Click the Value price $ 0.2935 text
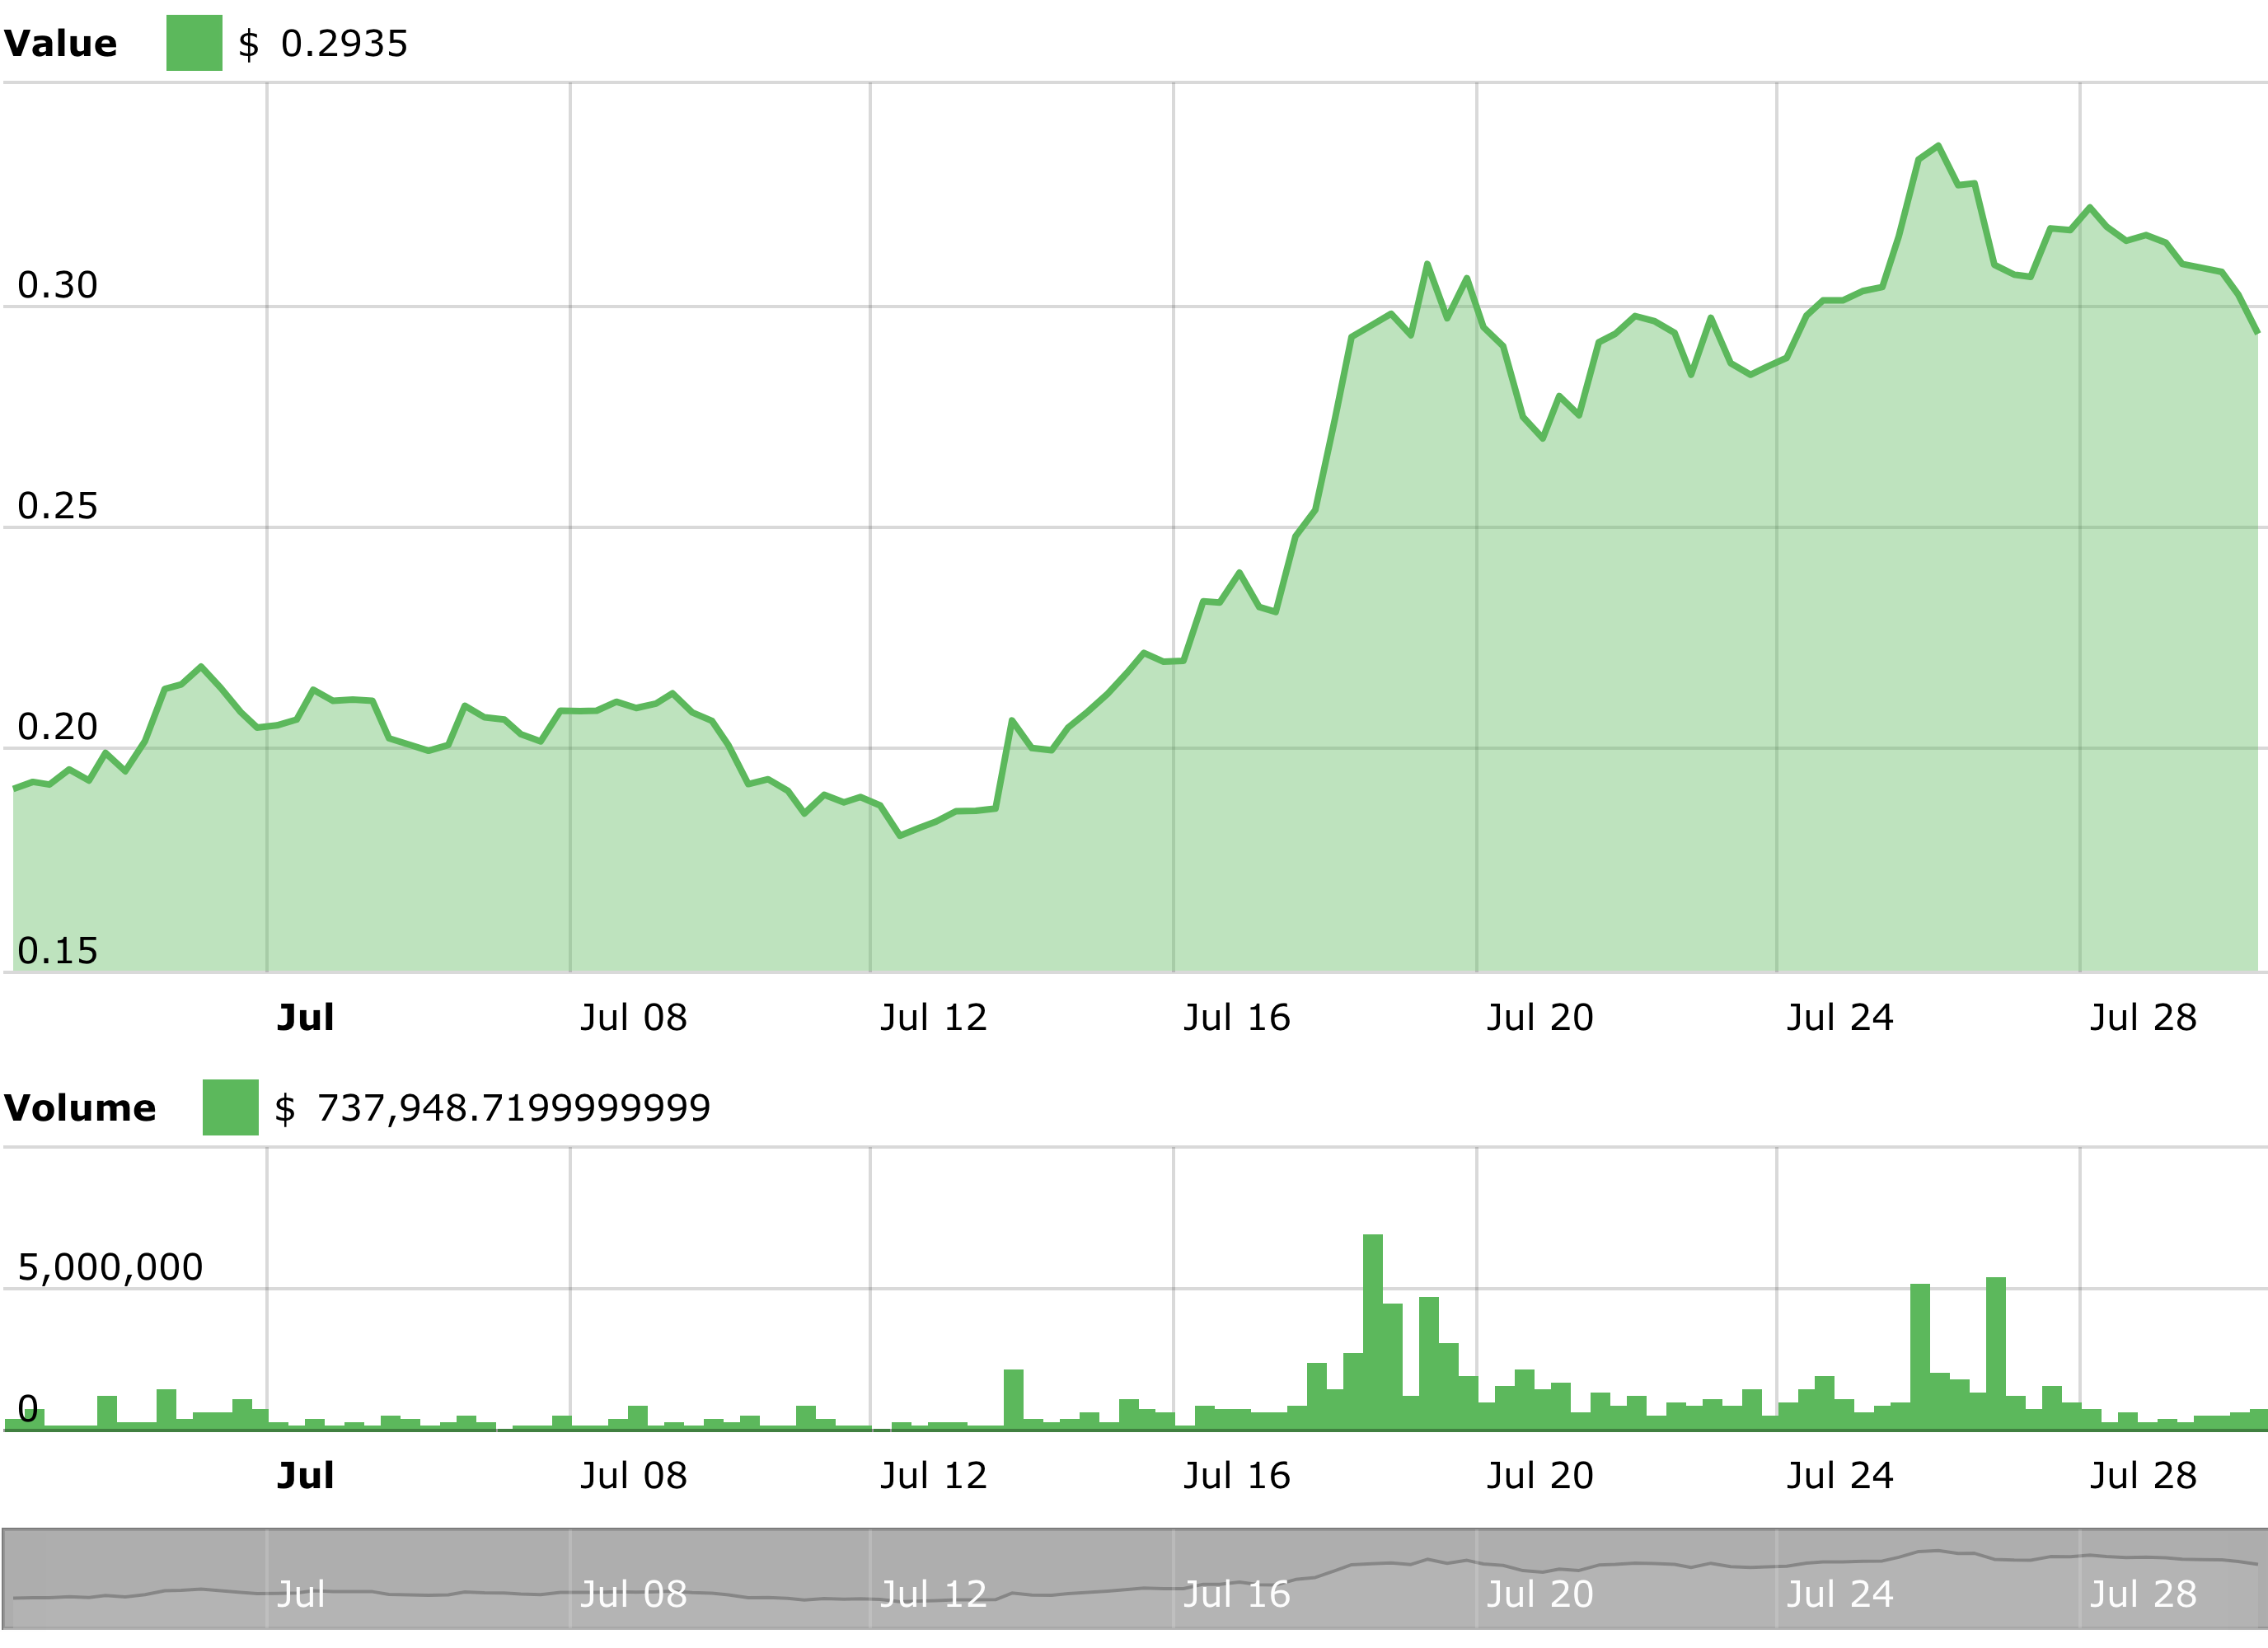 coord(323,44)
